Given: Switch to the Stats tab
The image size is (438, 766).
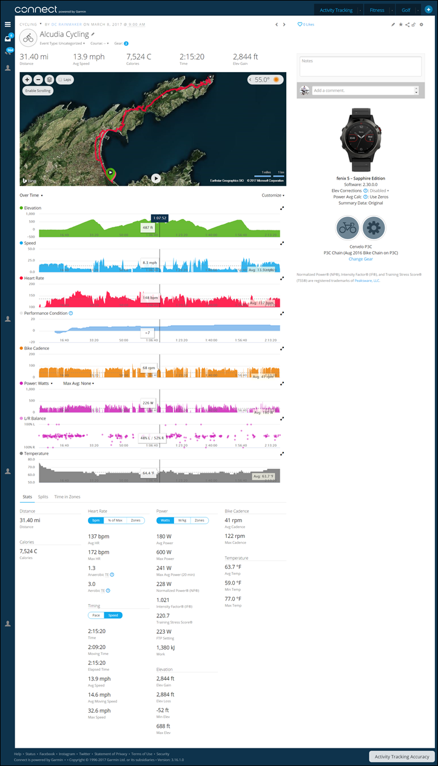Looking at the screenshot, I should coord(27,497).
